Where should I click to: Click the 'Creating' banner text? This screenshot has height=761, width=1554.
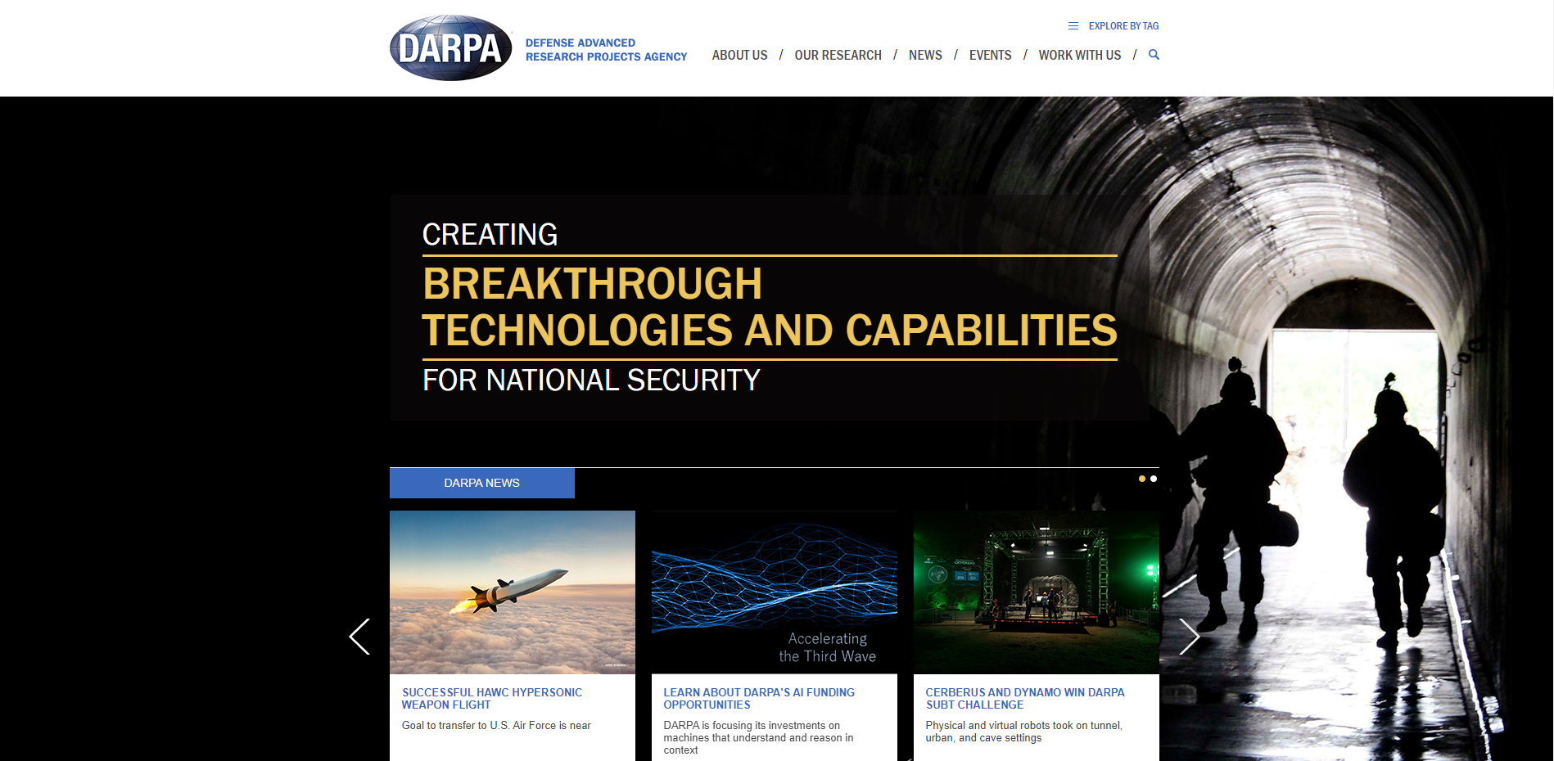coord(490,235)
